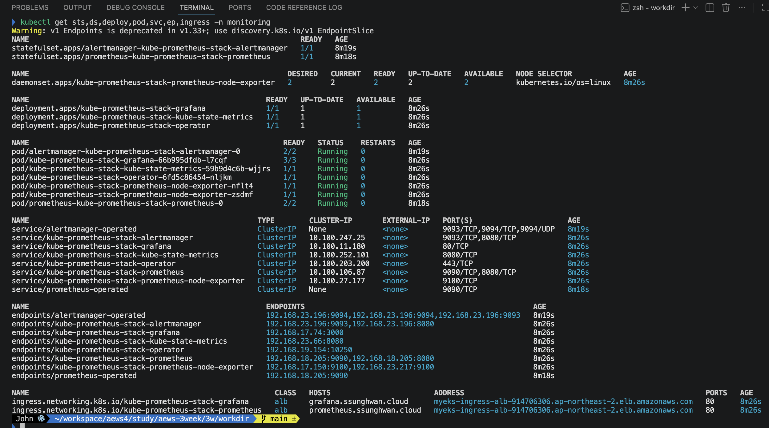Open the DEBUG CONSOLE tab
This screenshot has height=428, width=769.
pos(135,7)
